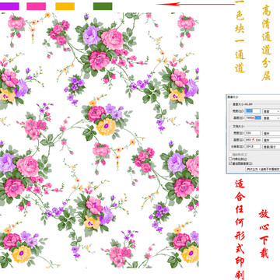Click the resolution field showing 304.8

pyautogui.click(x=253, y=146)
